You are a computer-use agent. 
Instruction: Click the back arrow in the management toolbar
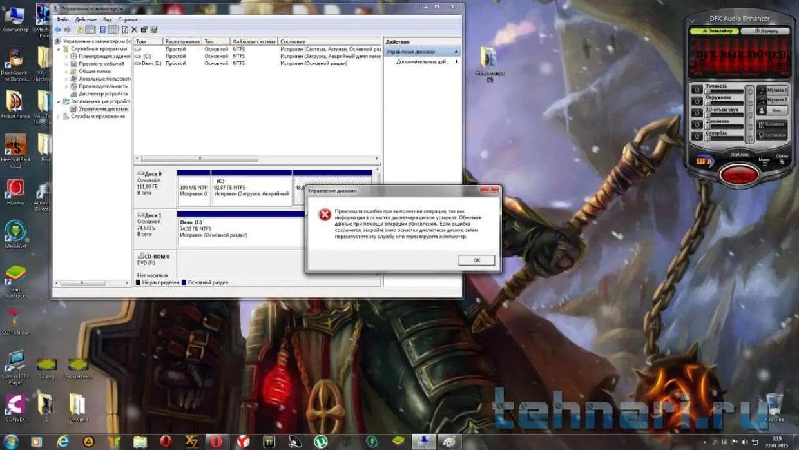(x=58, y=30)
